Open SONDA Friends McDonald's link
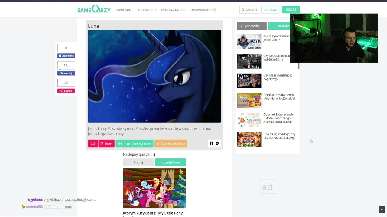This screenshot has width=387, height=217. pyautogui.click(x=279, y=97)
